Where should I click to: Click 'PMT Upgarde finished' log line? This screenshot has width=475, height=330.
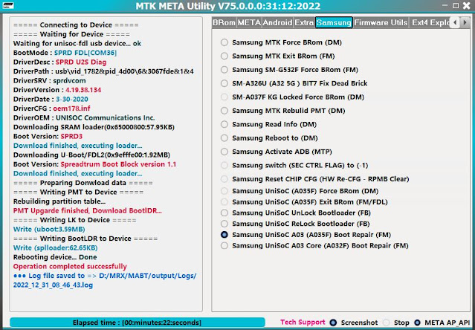coord(87,211)
